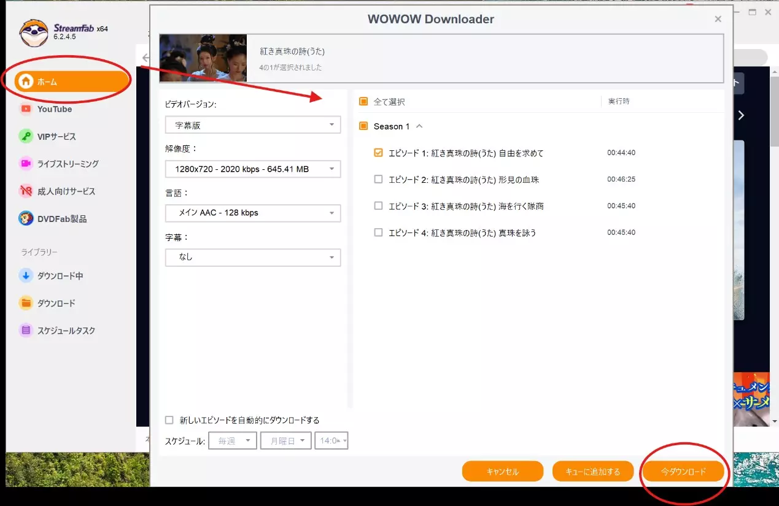Image resolution: width=779 pixels, height=506 pixels.
Task: Click Episode 1 title text
Action: click(x=467, y=153)
